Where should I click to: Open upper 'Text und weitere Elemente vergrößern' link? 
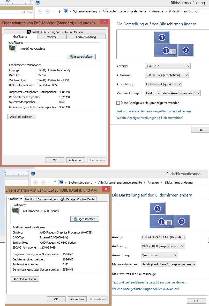pyautogui.click(x=154, y=111)
